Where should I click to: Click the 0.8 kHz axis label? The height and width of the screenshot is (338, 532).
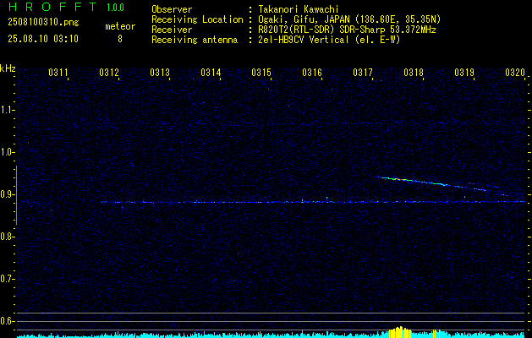click(6, 237)
